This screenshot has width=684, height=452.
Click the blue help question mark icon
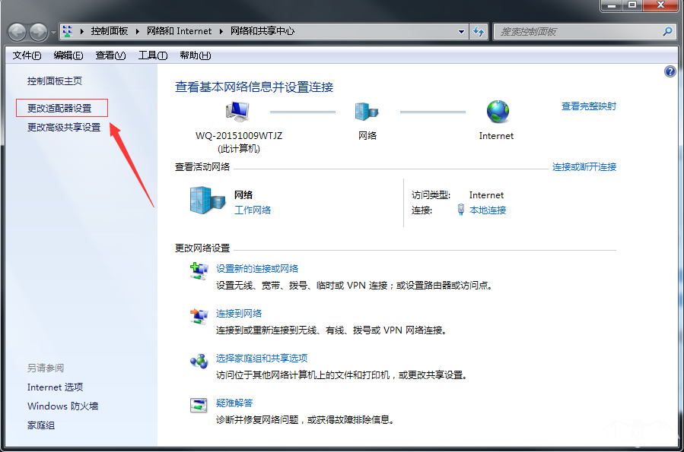click(x=670, y=71)
